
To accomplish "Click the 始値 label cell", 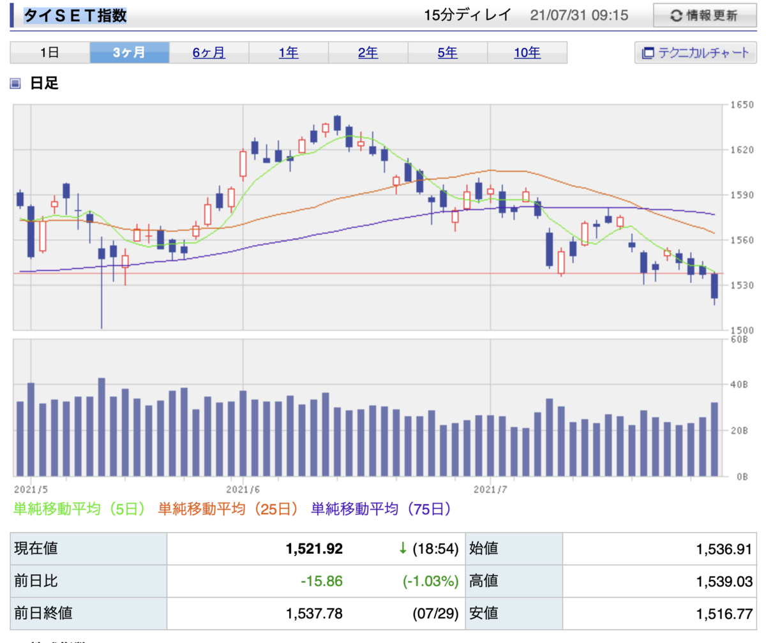I will coord(514,549).
